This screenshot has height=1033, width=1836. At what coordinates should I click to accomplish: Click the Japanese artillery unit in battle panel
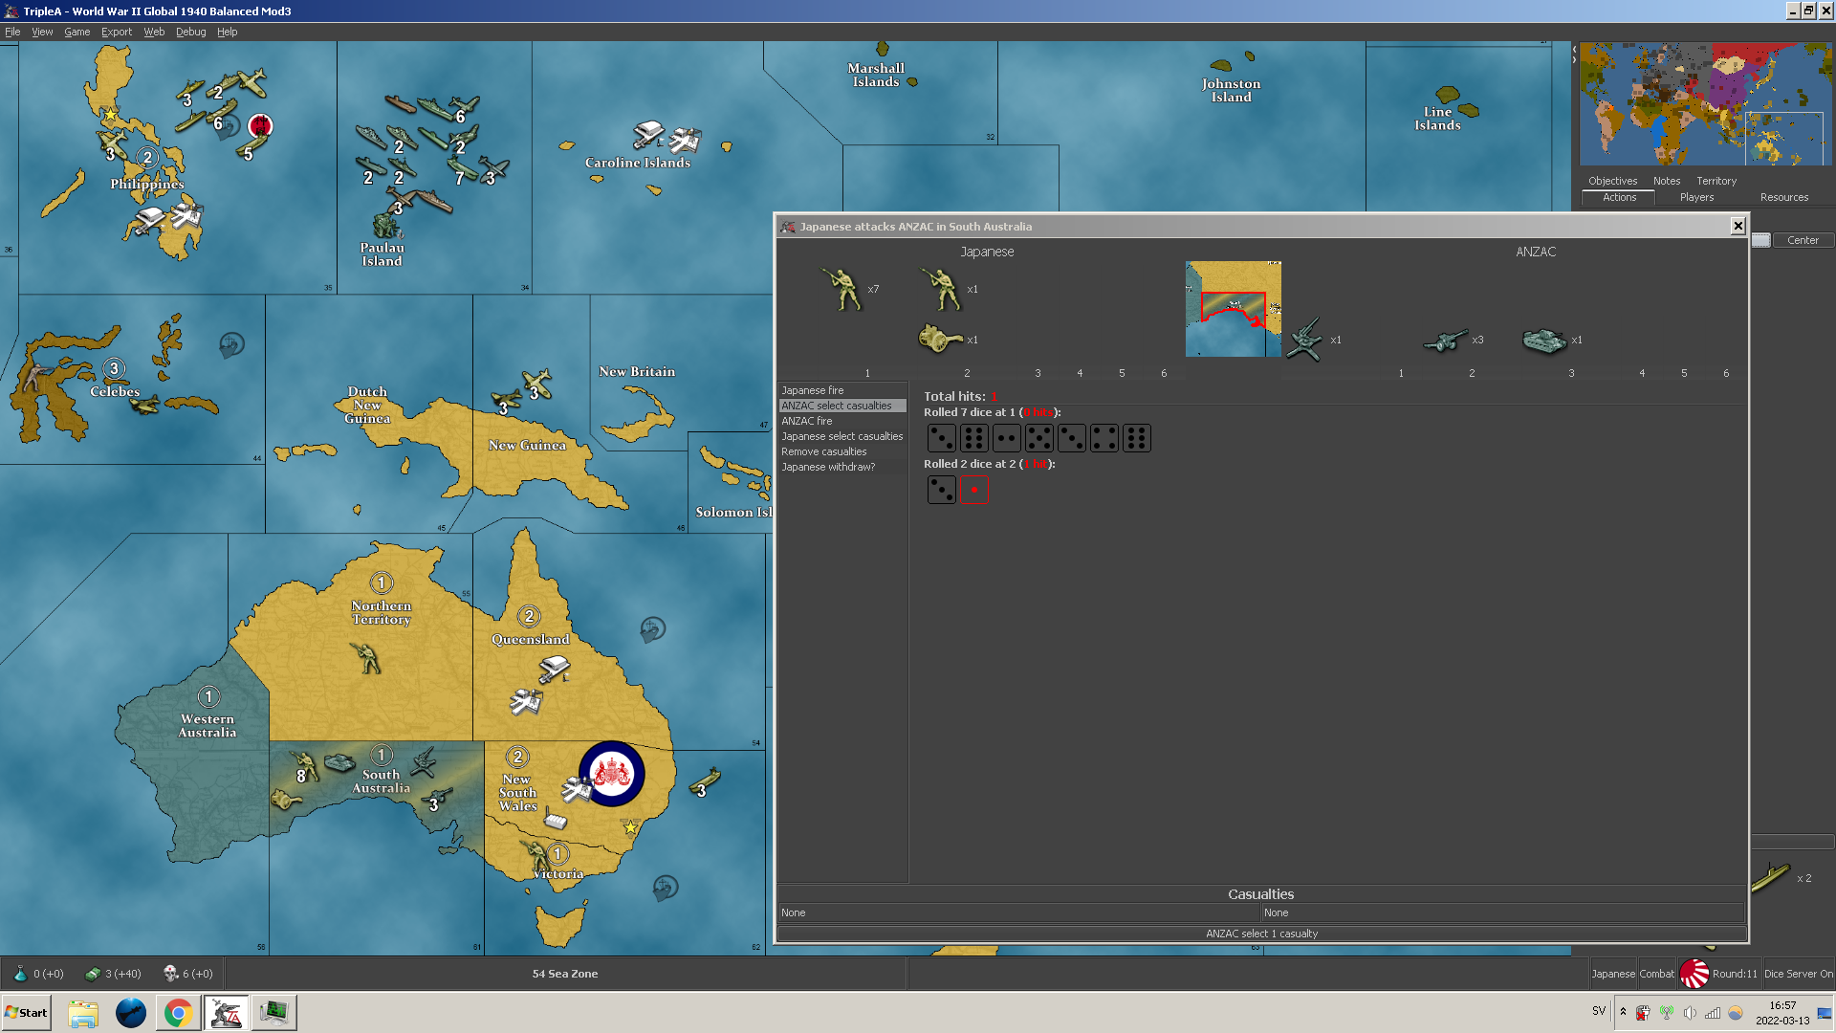[939, 339]
